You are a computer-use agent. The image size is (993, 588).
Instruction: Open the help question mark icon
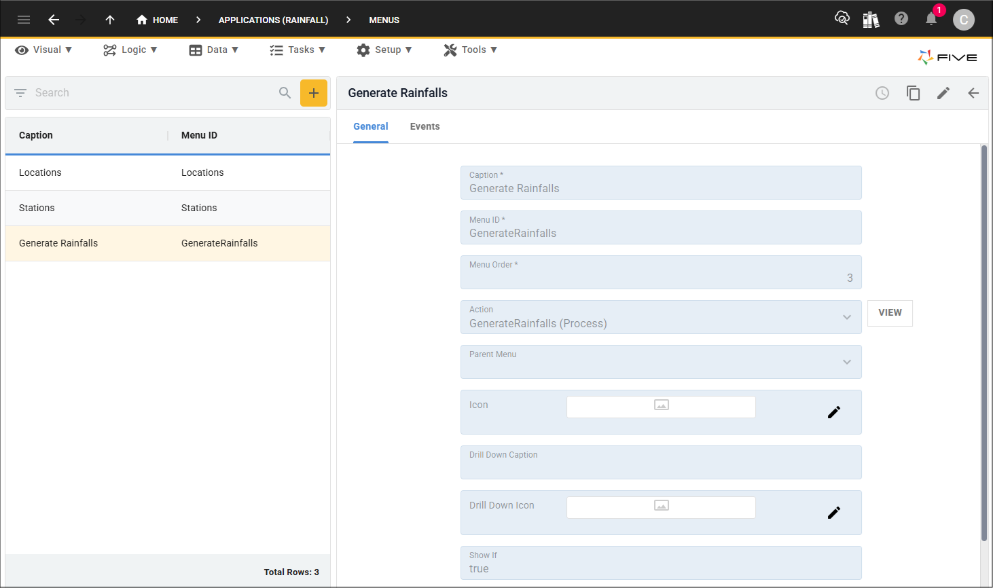(x=901, y=18)
